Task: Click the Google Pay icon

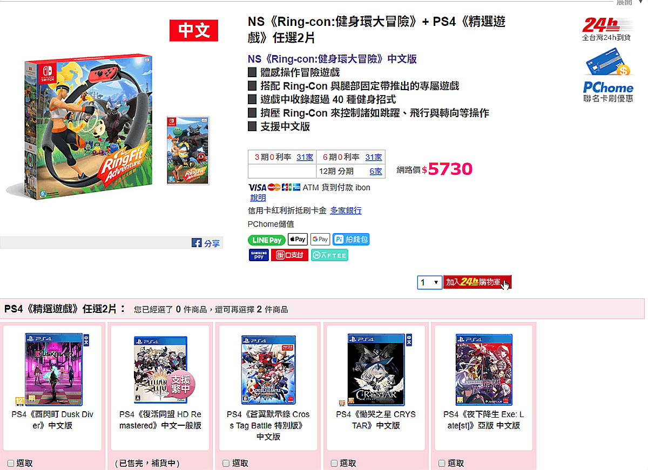Action: point(320,239)
